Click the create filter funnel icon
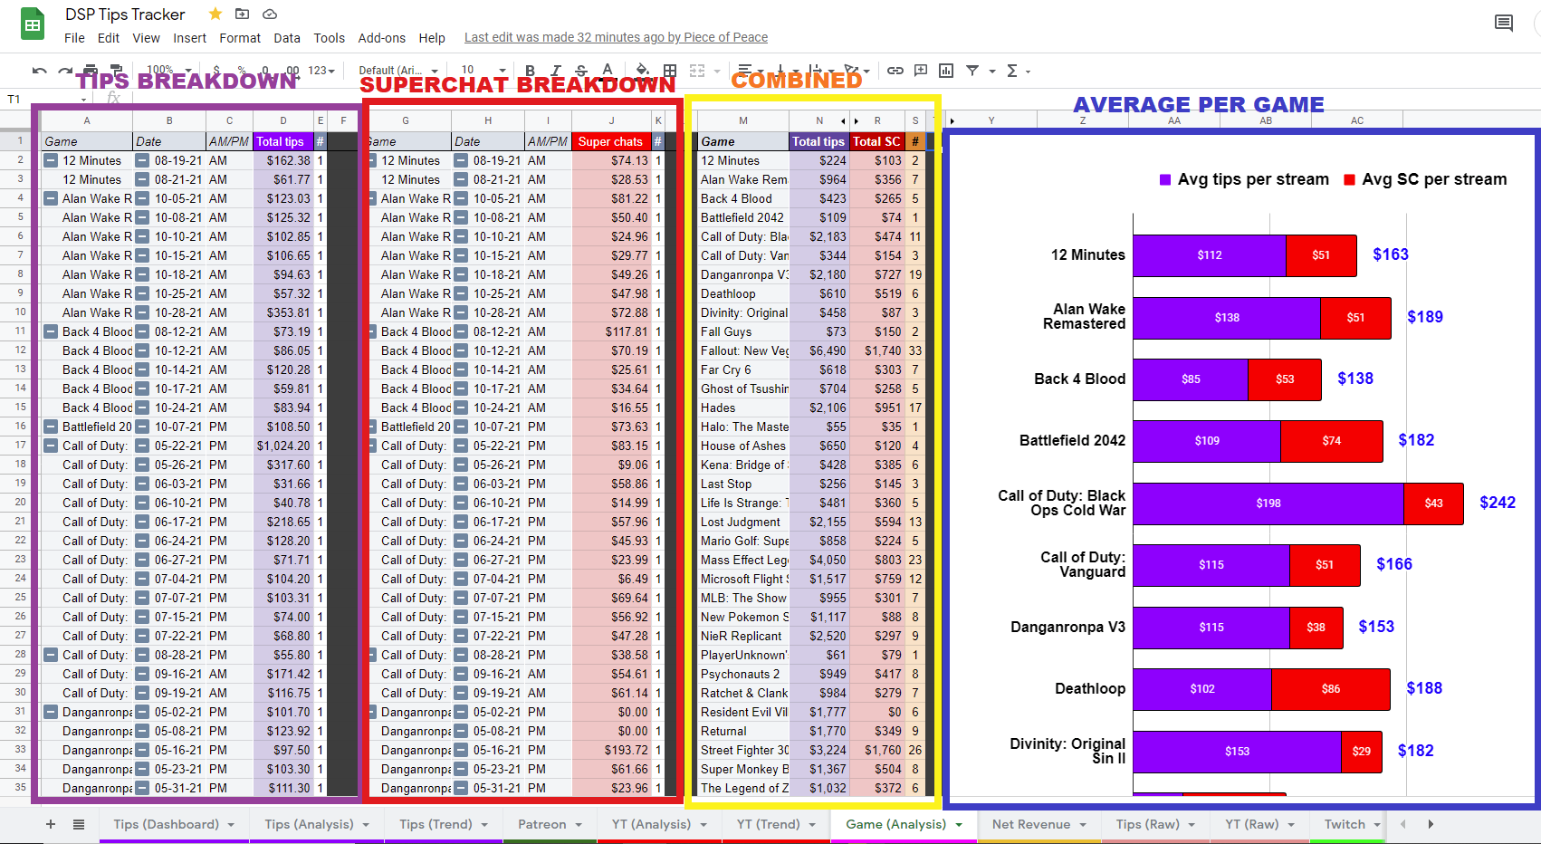The height and width of the screenshot is (844, 1541). (972, 71)
